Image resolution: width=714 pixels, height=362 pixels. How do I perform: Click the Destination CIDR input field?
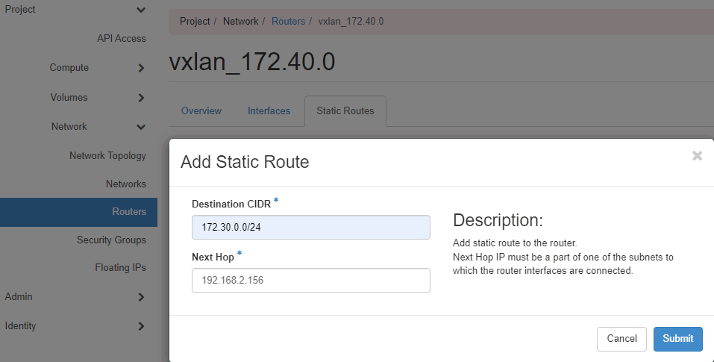[310, 227]
